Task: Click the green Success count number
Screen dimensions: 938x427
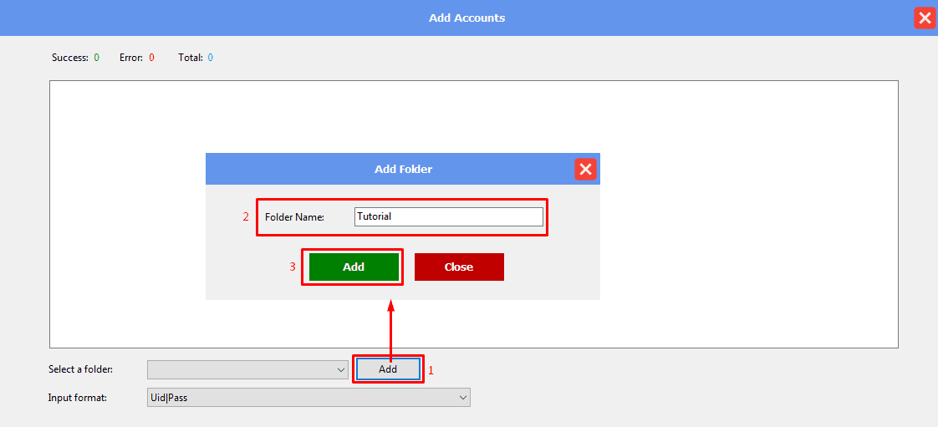Action: 96,58
